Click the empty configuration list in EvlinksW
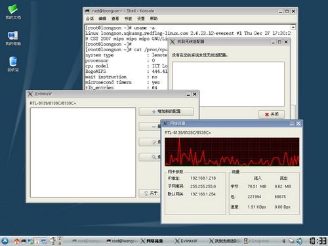The image size is (328, 246). 83,152
